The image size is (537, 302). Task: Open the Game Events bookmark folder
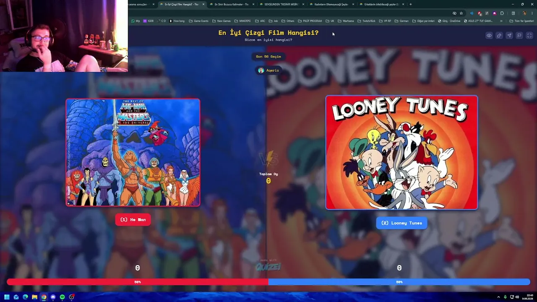click(x=198, y=21)
